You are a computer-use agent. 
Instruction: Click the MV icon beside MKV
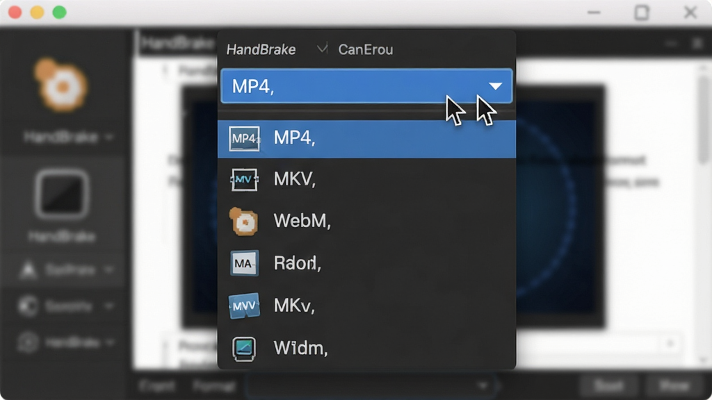click(244, 180)
